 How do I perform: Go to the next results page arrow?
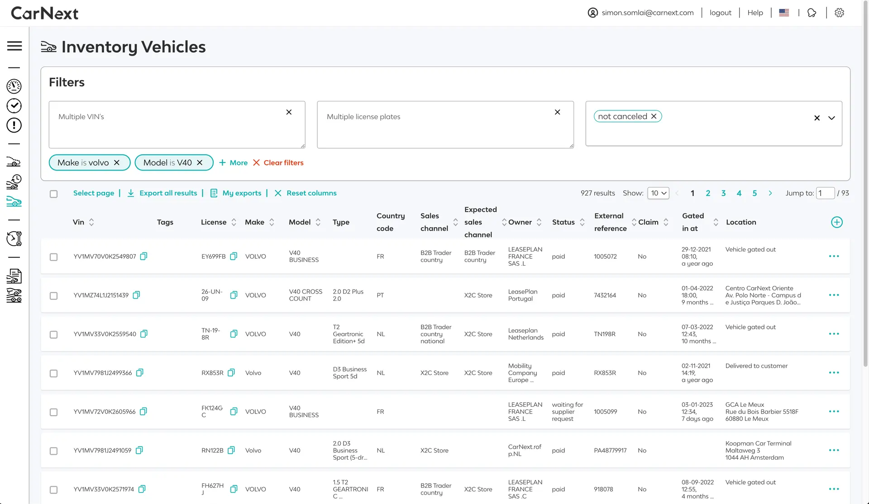coord(770,193)
